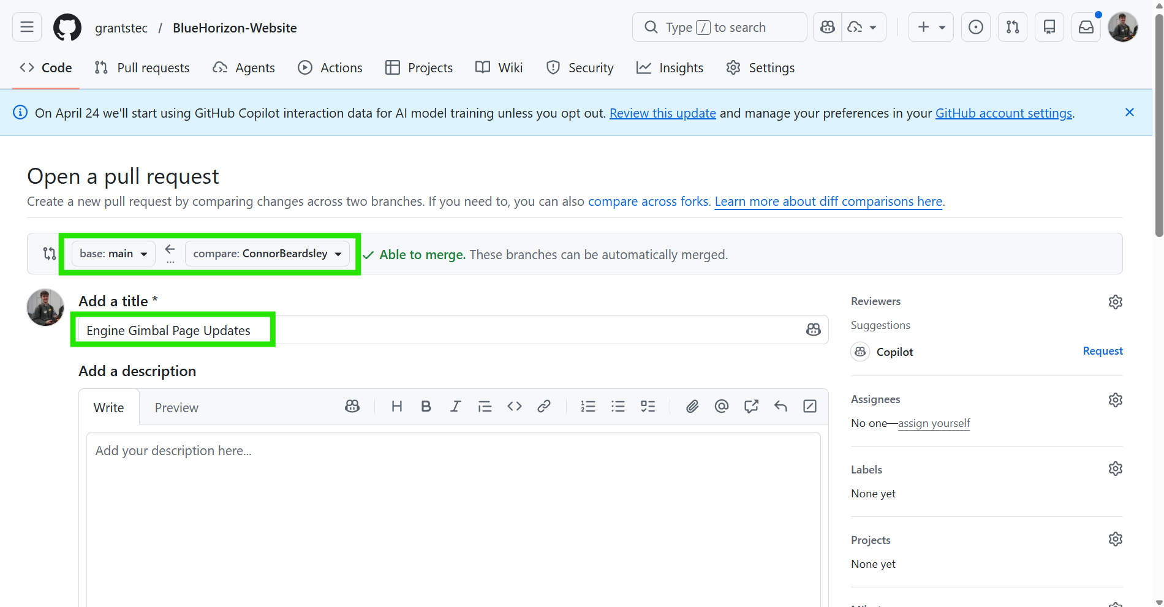Viewport: 1164px width, 607px height.
Task: Attach files with paperclip icon
Action: (692, 406)
